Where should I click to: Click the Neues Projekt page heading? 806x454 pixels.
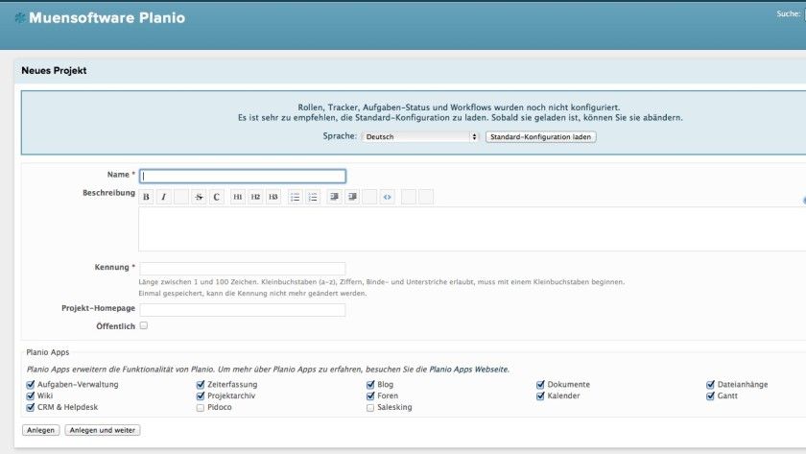pyautogui.click(x=54, y=70)
